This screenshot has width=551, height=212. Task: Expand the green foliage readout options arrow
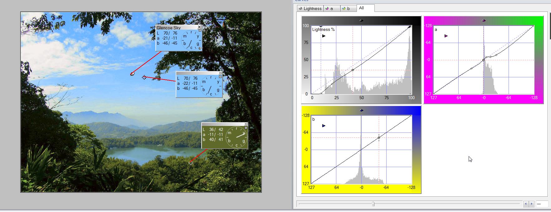pyautogui.click(x=246, y=128)
